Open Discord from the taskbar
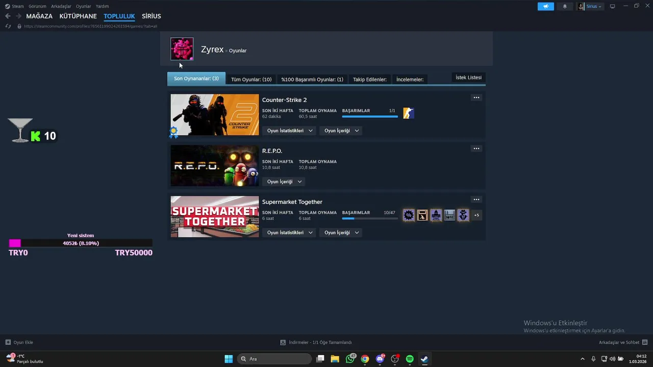 click(380, 359)
